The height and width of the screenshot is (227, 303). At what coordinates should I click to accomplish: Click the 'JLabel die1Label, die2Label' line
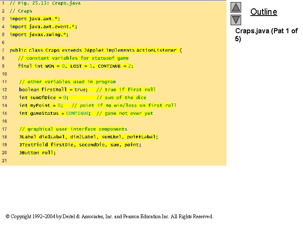point(88,137)
